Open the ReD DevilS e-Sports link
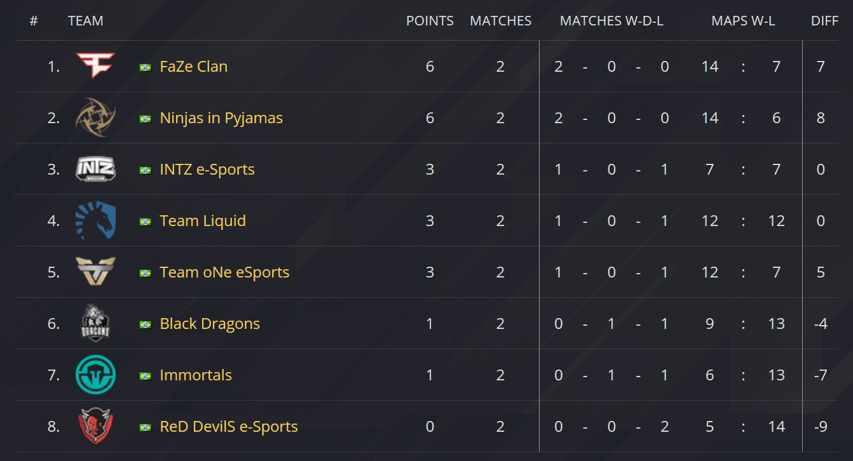Viewport: 853px width, 461px height. pos(229,427)
